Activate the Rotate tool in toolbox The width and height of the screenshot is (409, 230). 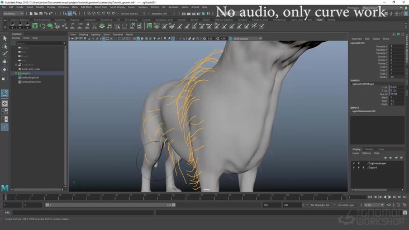4,70
